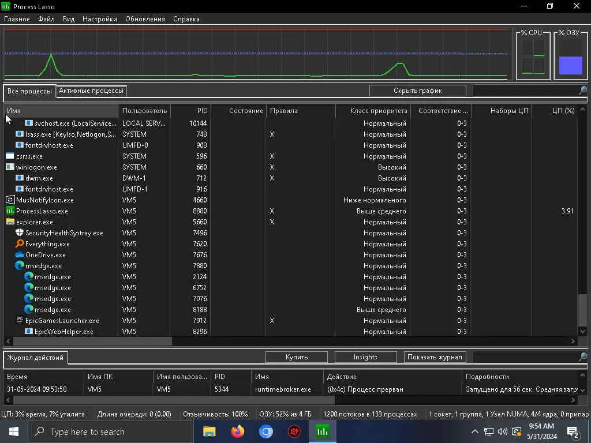The image size is (591, 443).
Task: Click 'ОЗУ: 52% из 4 ГБ' status
Action: click(x=285, y=414)
